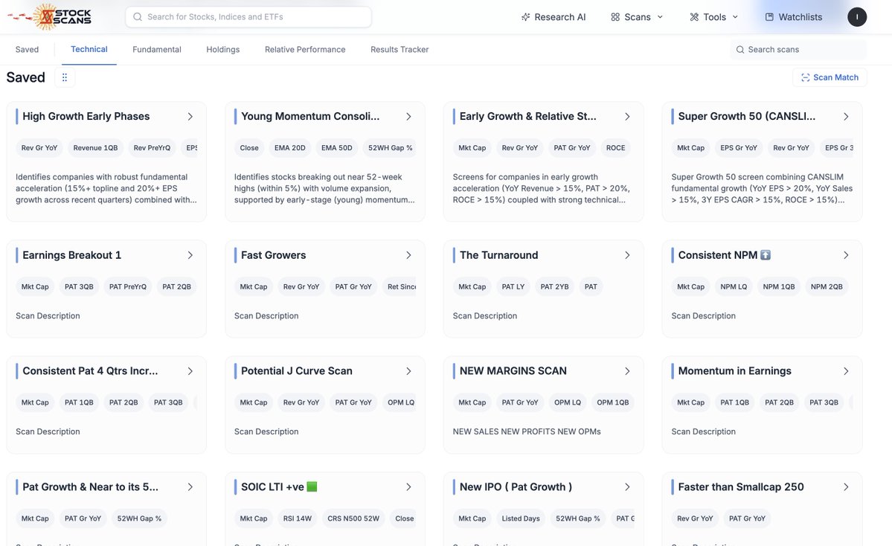Open New IPO ( Pat Growth ) arrow
892x546 pixels.
(x=627, y=486)
